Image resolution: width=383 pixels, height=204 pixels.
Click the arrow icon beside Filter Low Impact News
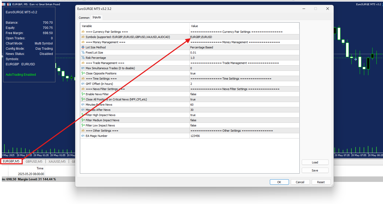click(x=83, y=125)
